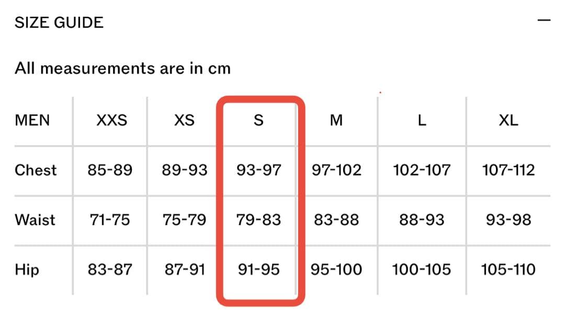
Task: Click the S hip value 91-95
Action: pos(258,270)
